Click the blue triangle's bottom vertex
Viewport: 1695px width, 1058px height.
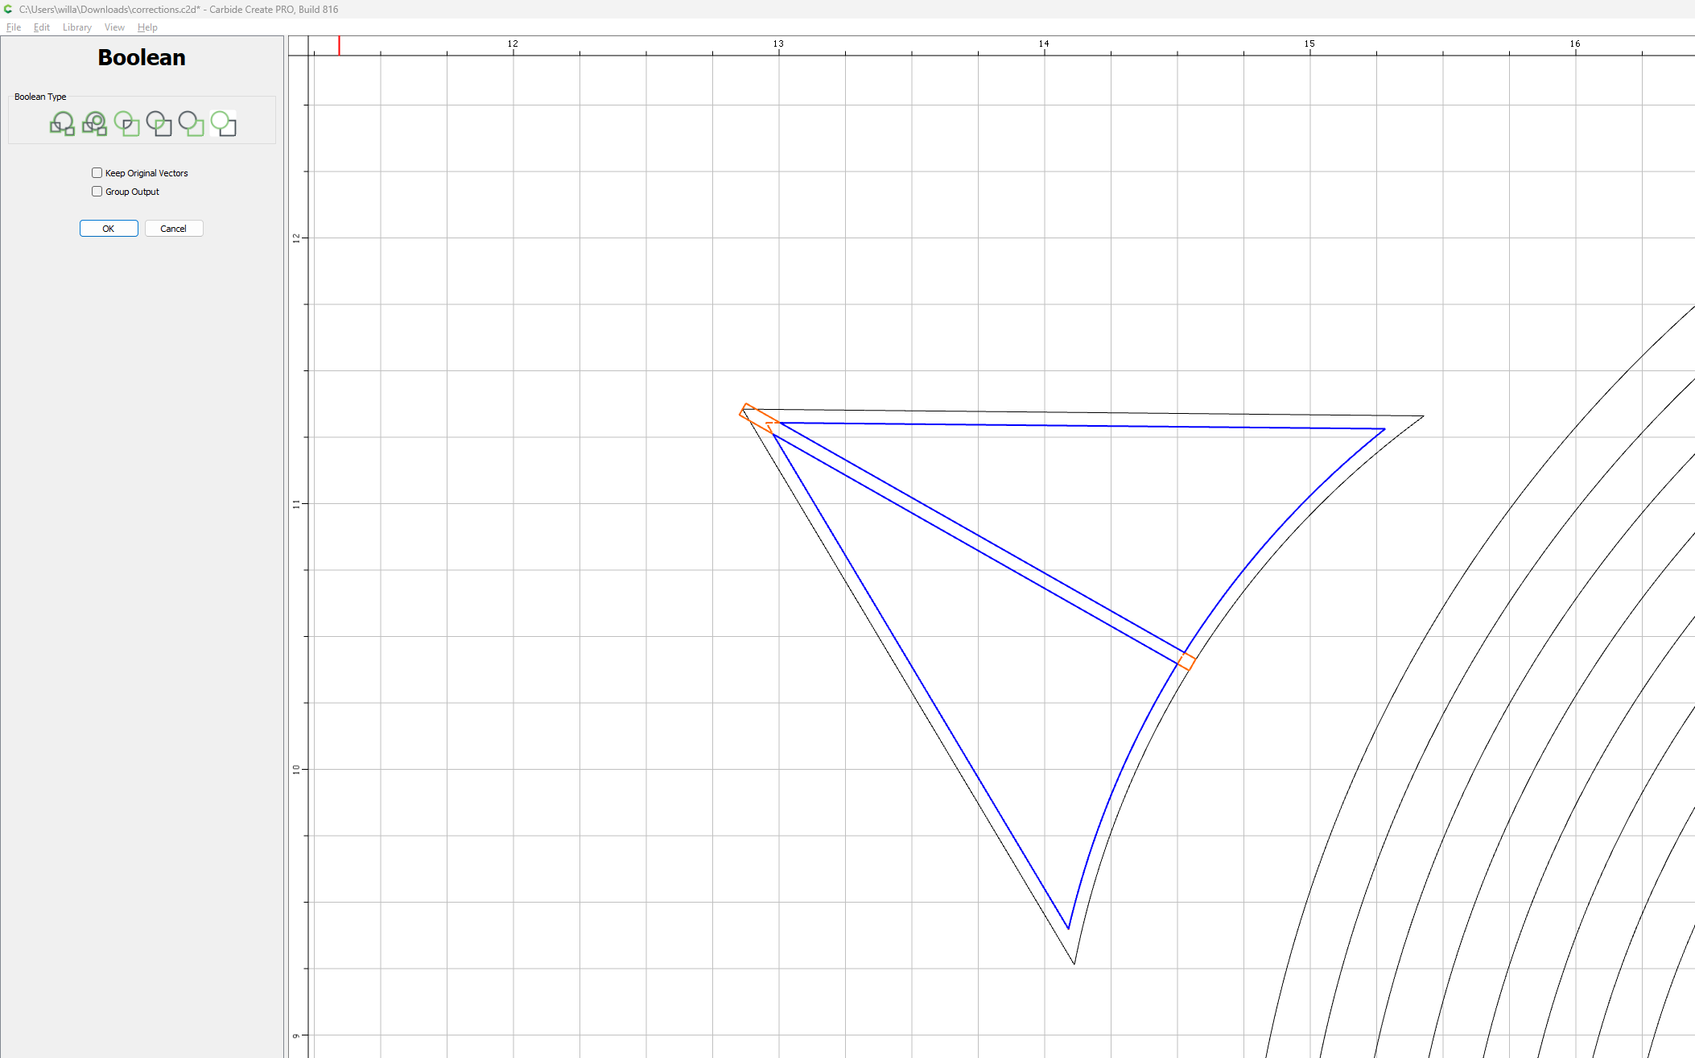(1068, 928)
